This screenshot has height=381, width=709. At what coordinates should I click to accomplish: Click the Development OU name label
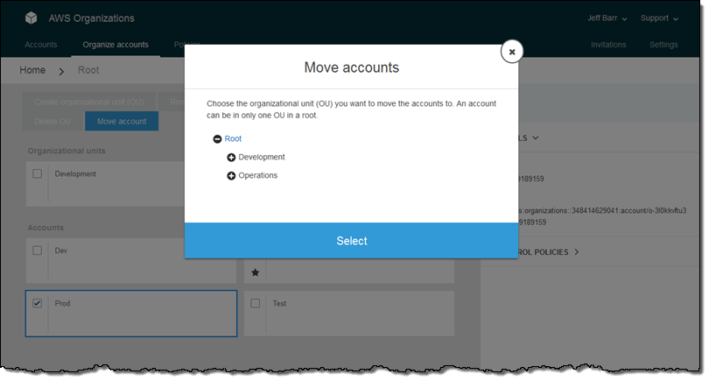(75, 173)
